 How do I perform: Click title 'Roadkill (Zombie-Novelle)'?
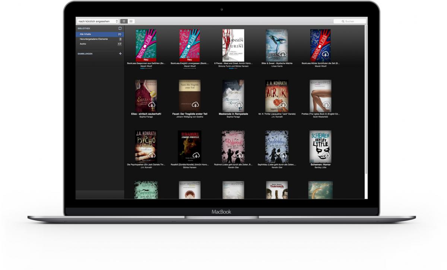click(190, 165)
